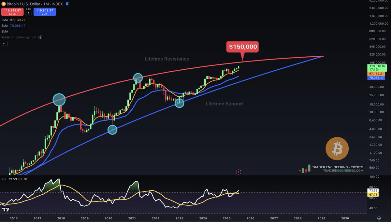Select the third EMA legend row without a value
391x222 pixels.
click(5, 32)
